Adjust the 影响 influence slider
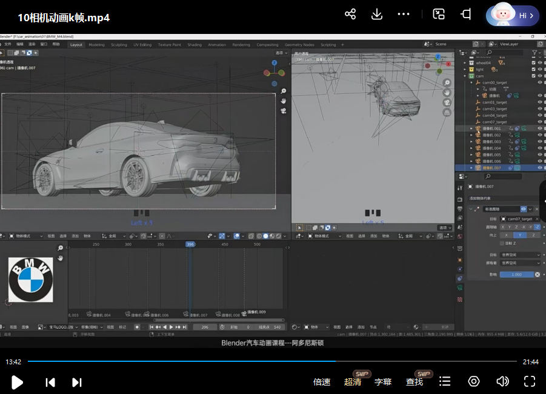Image resolution: width=546 pixels, height=394 pixels. 516,275
